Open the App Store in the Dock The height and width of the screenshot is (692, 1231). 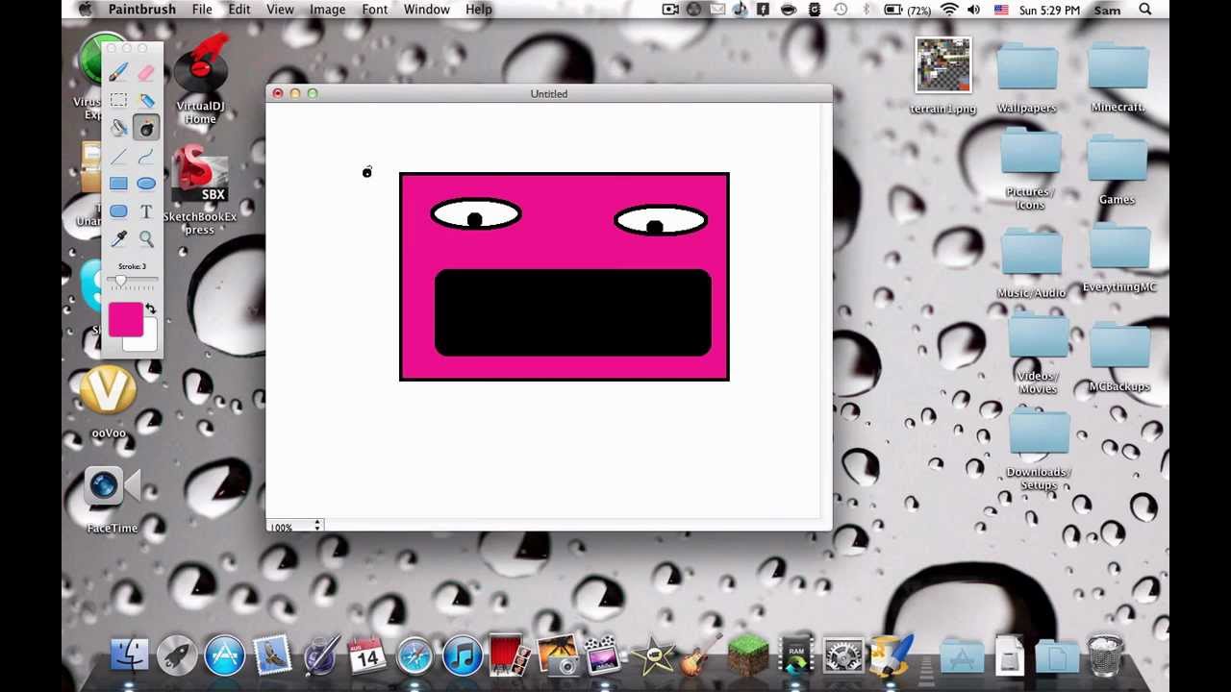(x=225, y=656)
